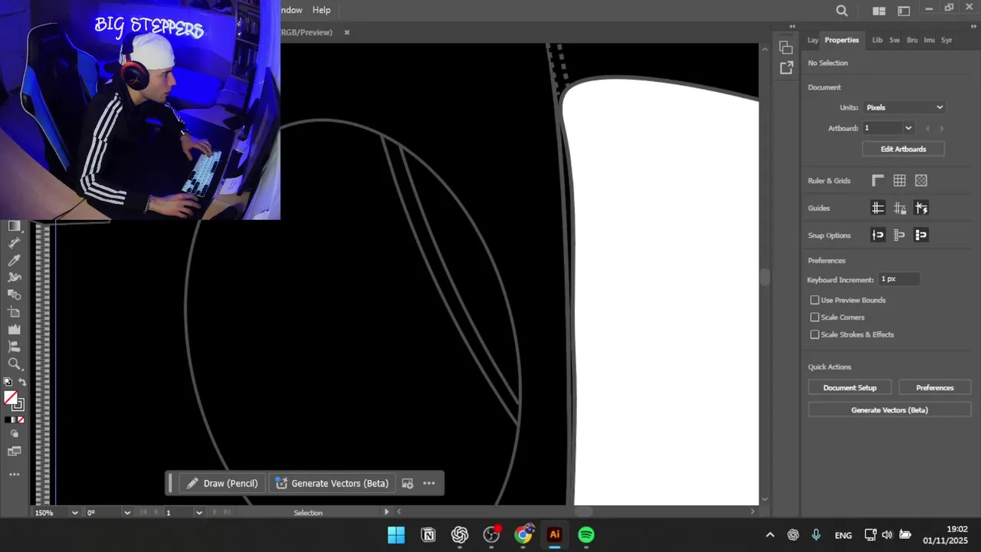Toggle lock guides icon
The width and height of the screenshot is (981, 552).
[x=900, y=208]
